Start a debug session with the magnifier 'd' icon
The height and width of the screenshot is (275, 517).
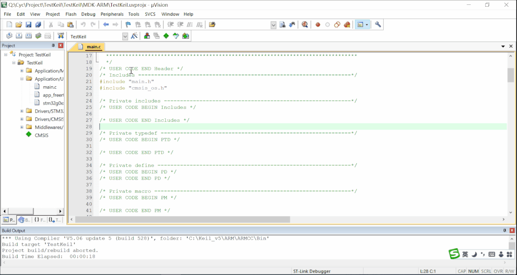(305, 25)
